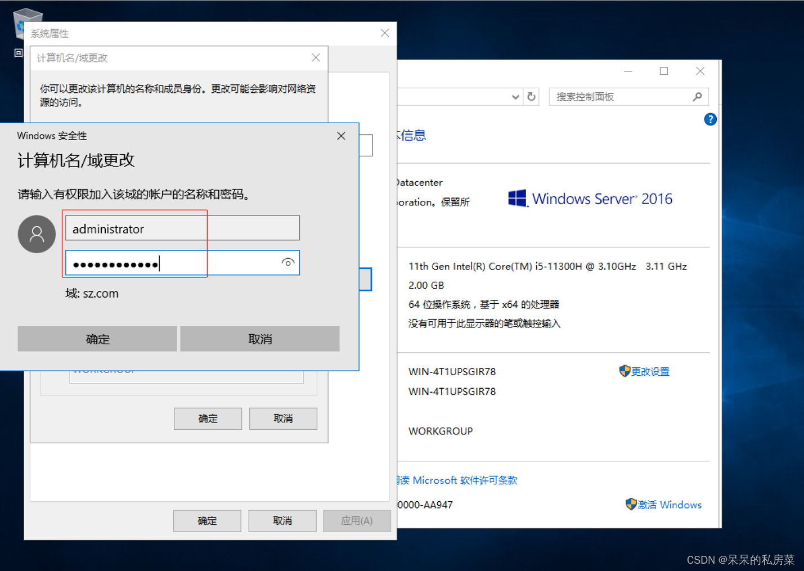Minimize the control panel system window
This screenshot has width=804, height=571.
point(628,71)
